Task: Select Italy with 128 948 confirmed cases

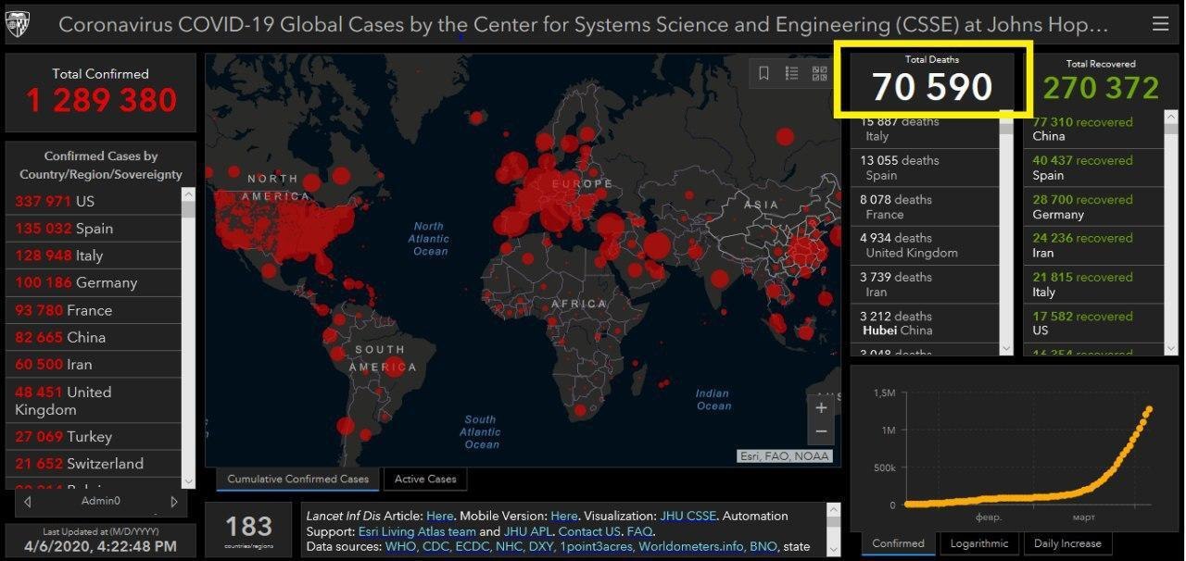Action: click(x=94, y=256)
